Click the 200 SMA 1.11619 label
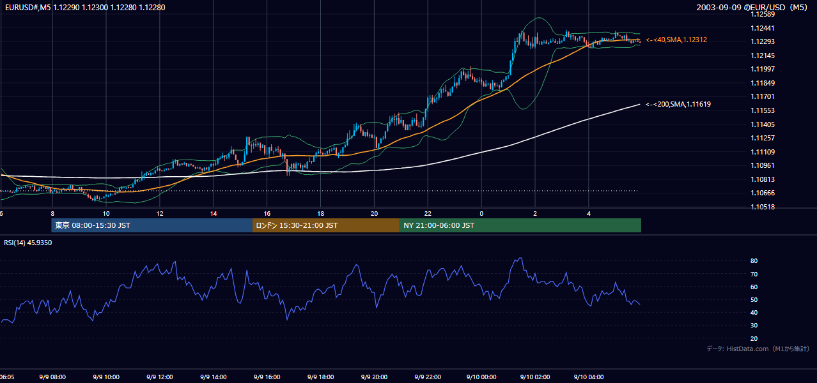This screenshot has width=817, height=383. point(678,104)
